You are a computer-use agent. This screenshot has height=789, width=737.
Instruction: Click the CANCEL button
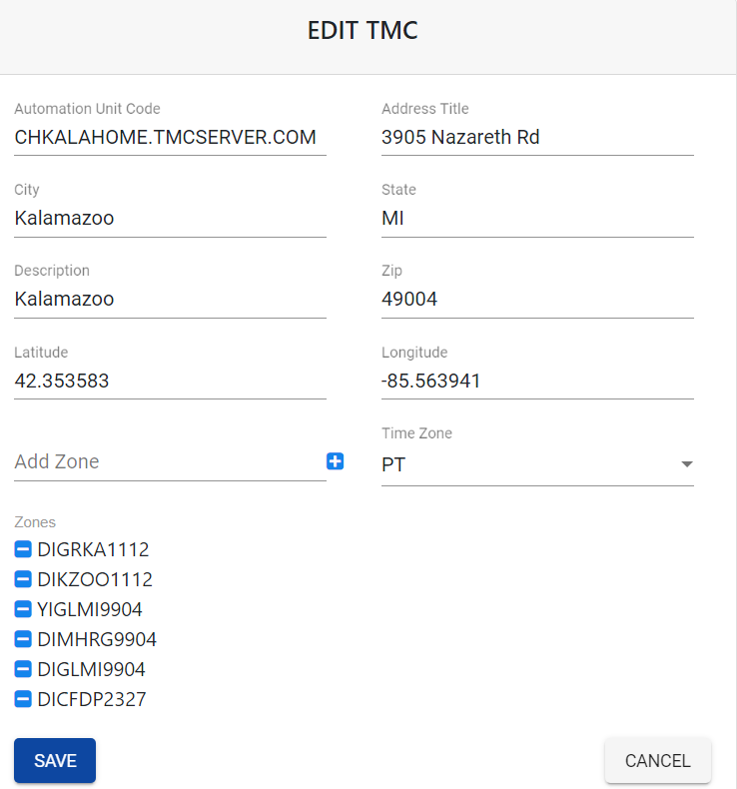point(657,760)
